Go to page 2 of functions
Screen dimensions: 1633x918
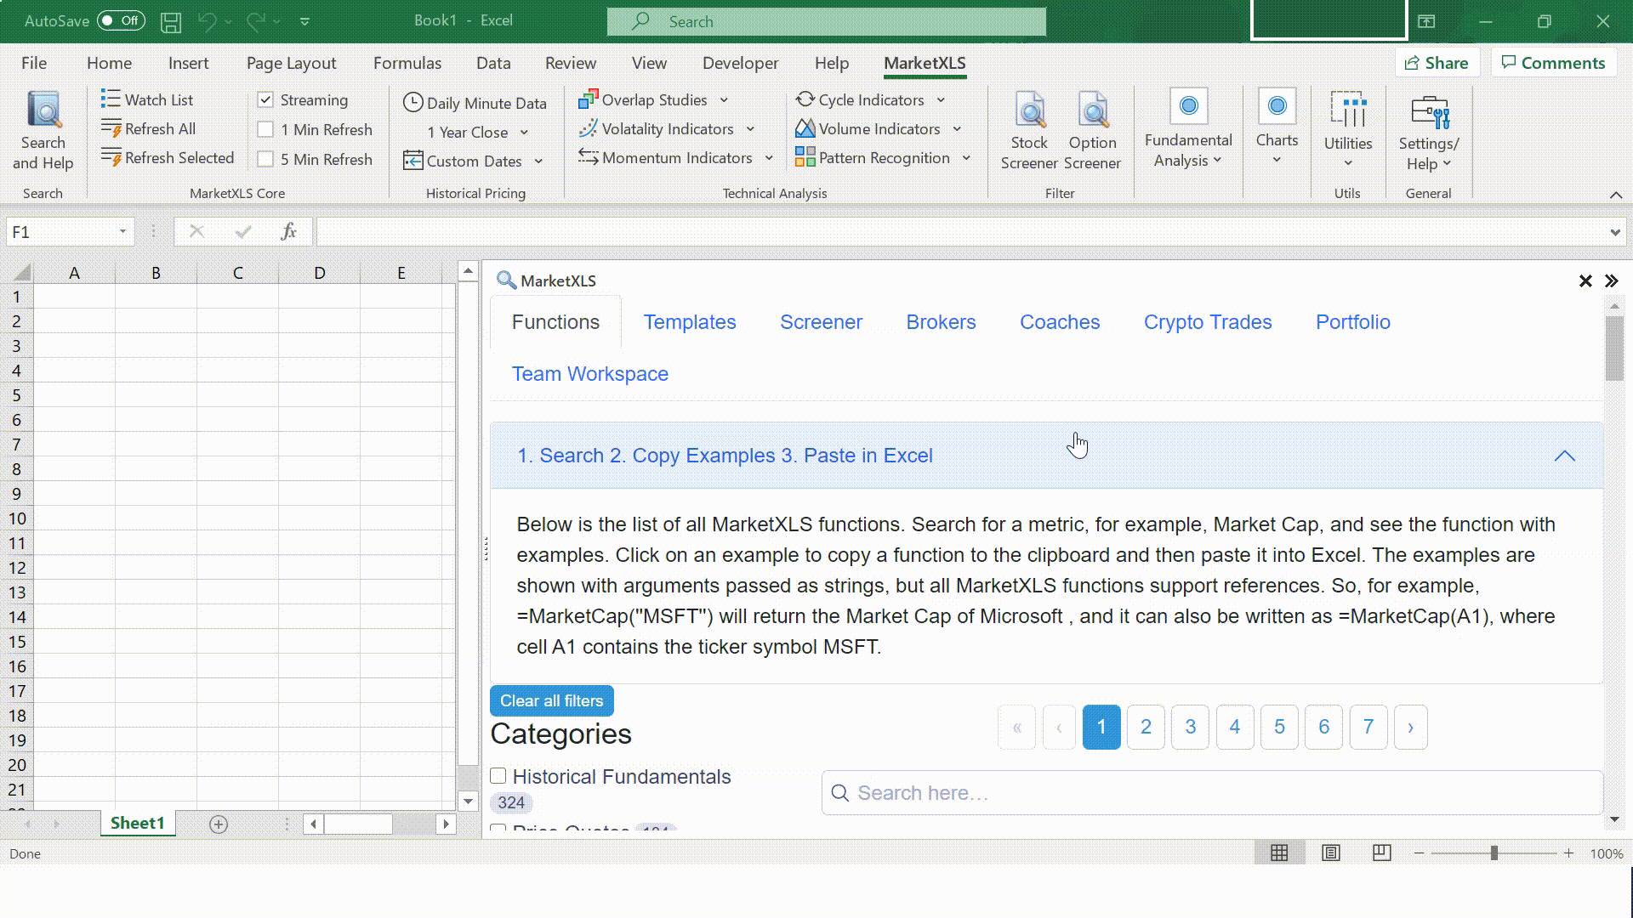click(1146, 727)
